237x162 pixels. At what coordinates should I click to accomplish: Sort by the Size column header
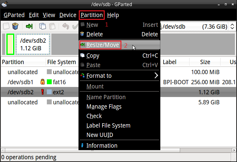[205, 62]
